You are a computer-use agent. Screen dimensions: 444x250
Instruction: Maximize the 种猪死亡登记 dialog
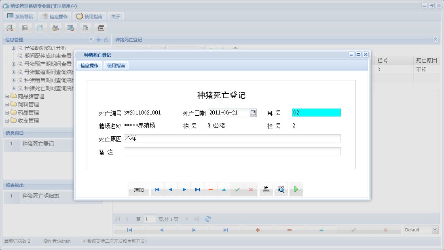(x=359, y=54)
